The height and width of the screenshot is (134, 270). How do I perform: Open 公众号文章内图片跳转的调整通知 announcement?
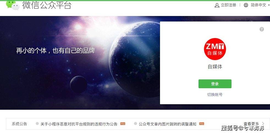(167, 124)
